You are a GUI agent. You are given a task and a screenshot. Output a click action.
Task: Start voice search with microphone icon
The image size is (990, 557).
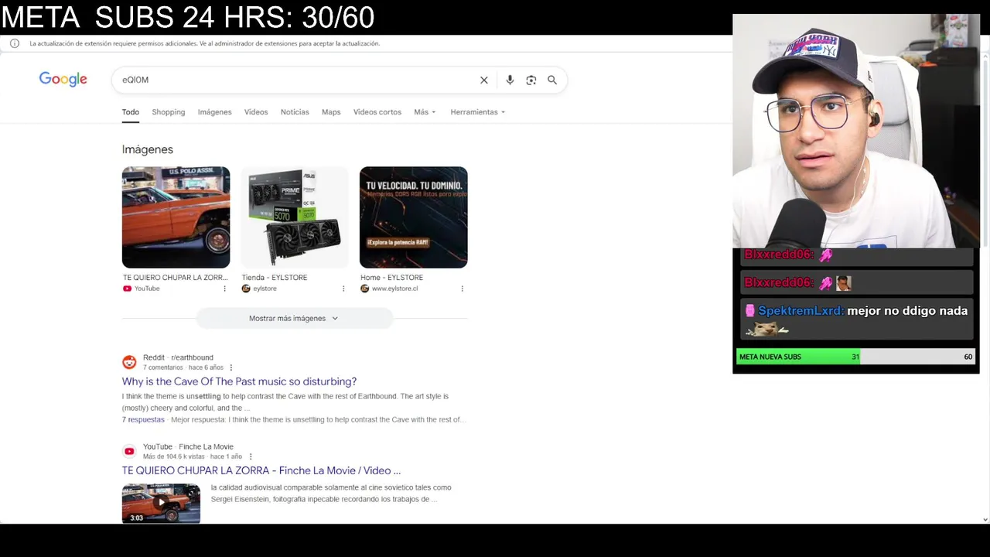510,80
